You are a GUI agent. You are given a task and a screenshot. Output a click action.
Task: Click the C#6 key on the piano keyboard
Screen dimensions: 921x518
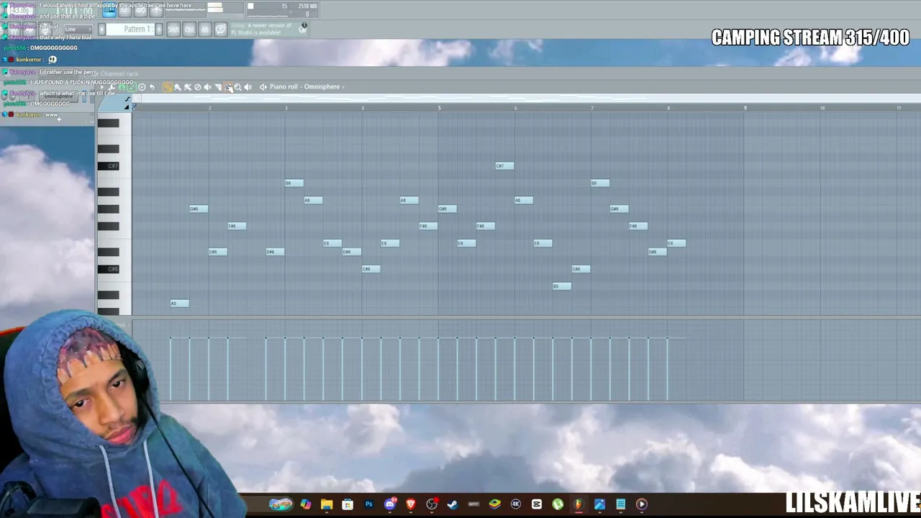click(109, 269)
